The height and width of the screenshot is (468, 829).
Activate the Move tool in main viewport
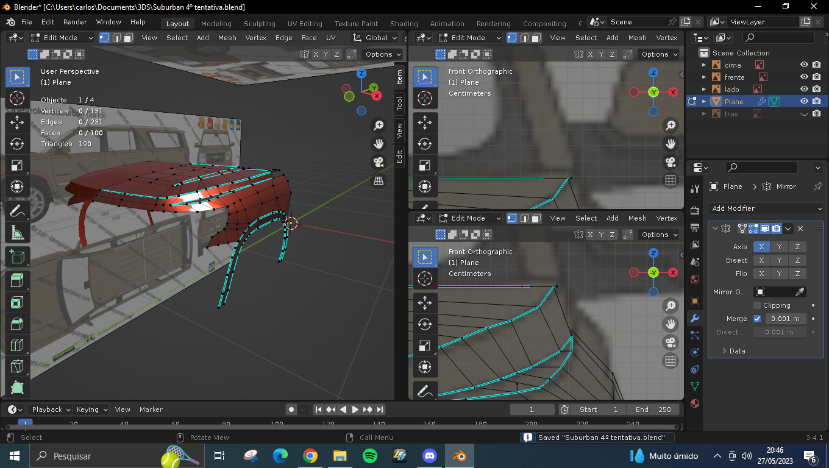(x=17, y=122)
